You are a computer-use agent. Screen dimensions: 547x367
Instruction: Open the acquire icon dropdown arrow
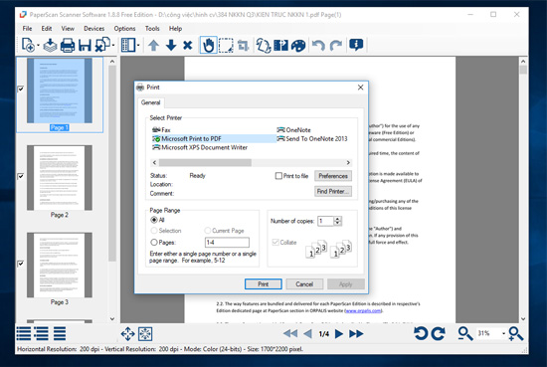tap(38, 46)
